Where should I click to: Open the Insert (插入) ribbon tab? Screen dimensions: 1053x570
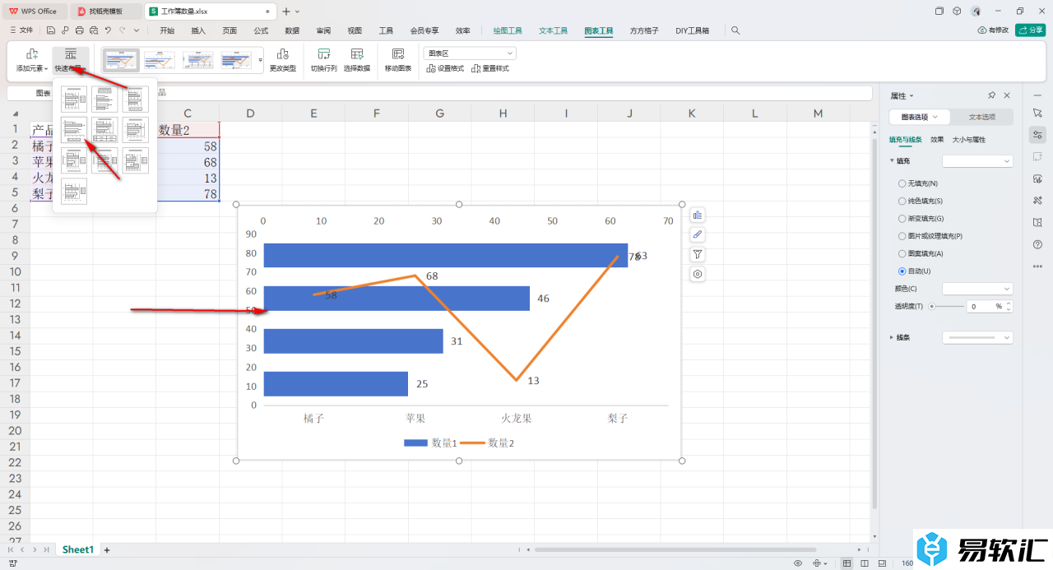pos(198,30)
